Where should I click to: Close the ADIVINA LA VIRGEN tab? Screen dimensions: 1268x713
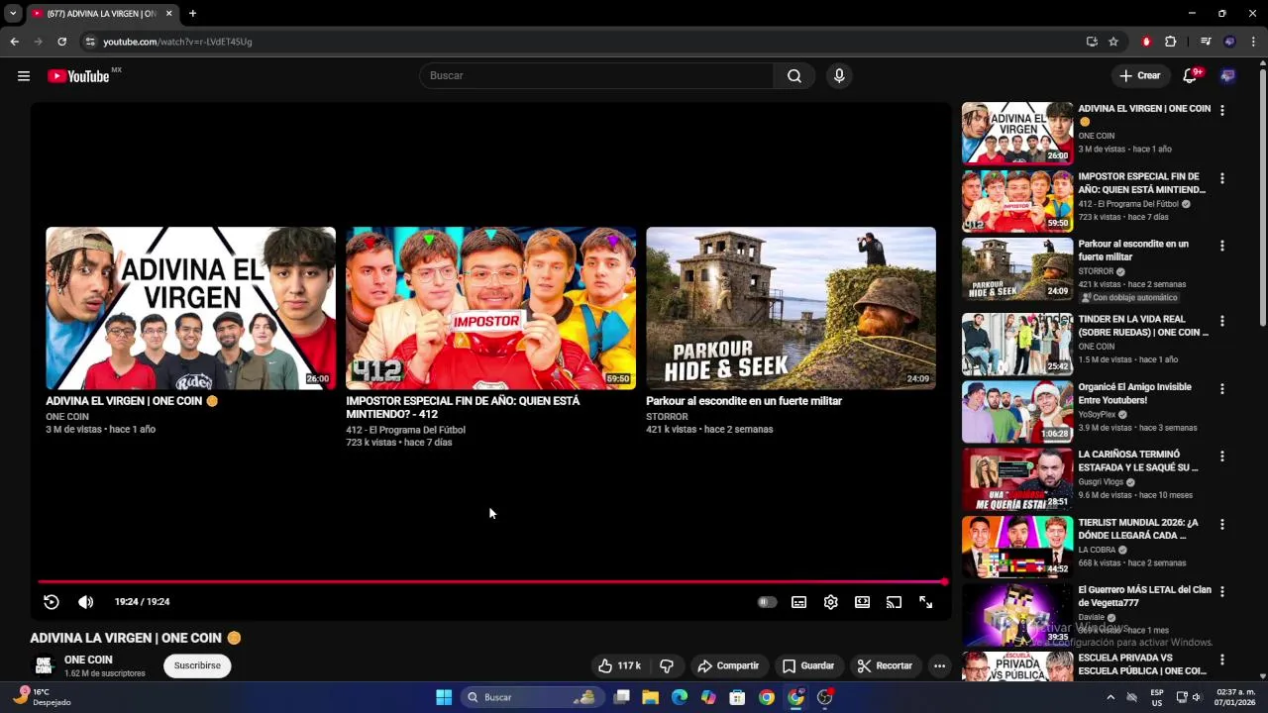[168, 14]
